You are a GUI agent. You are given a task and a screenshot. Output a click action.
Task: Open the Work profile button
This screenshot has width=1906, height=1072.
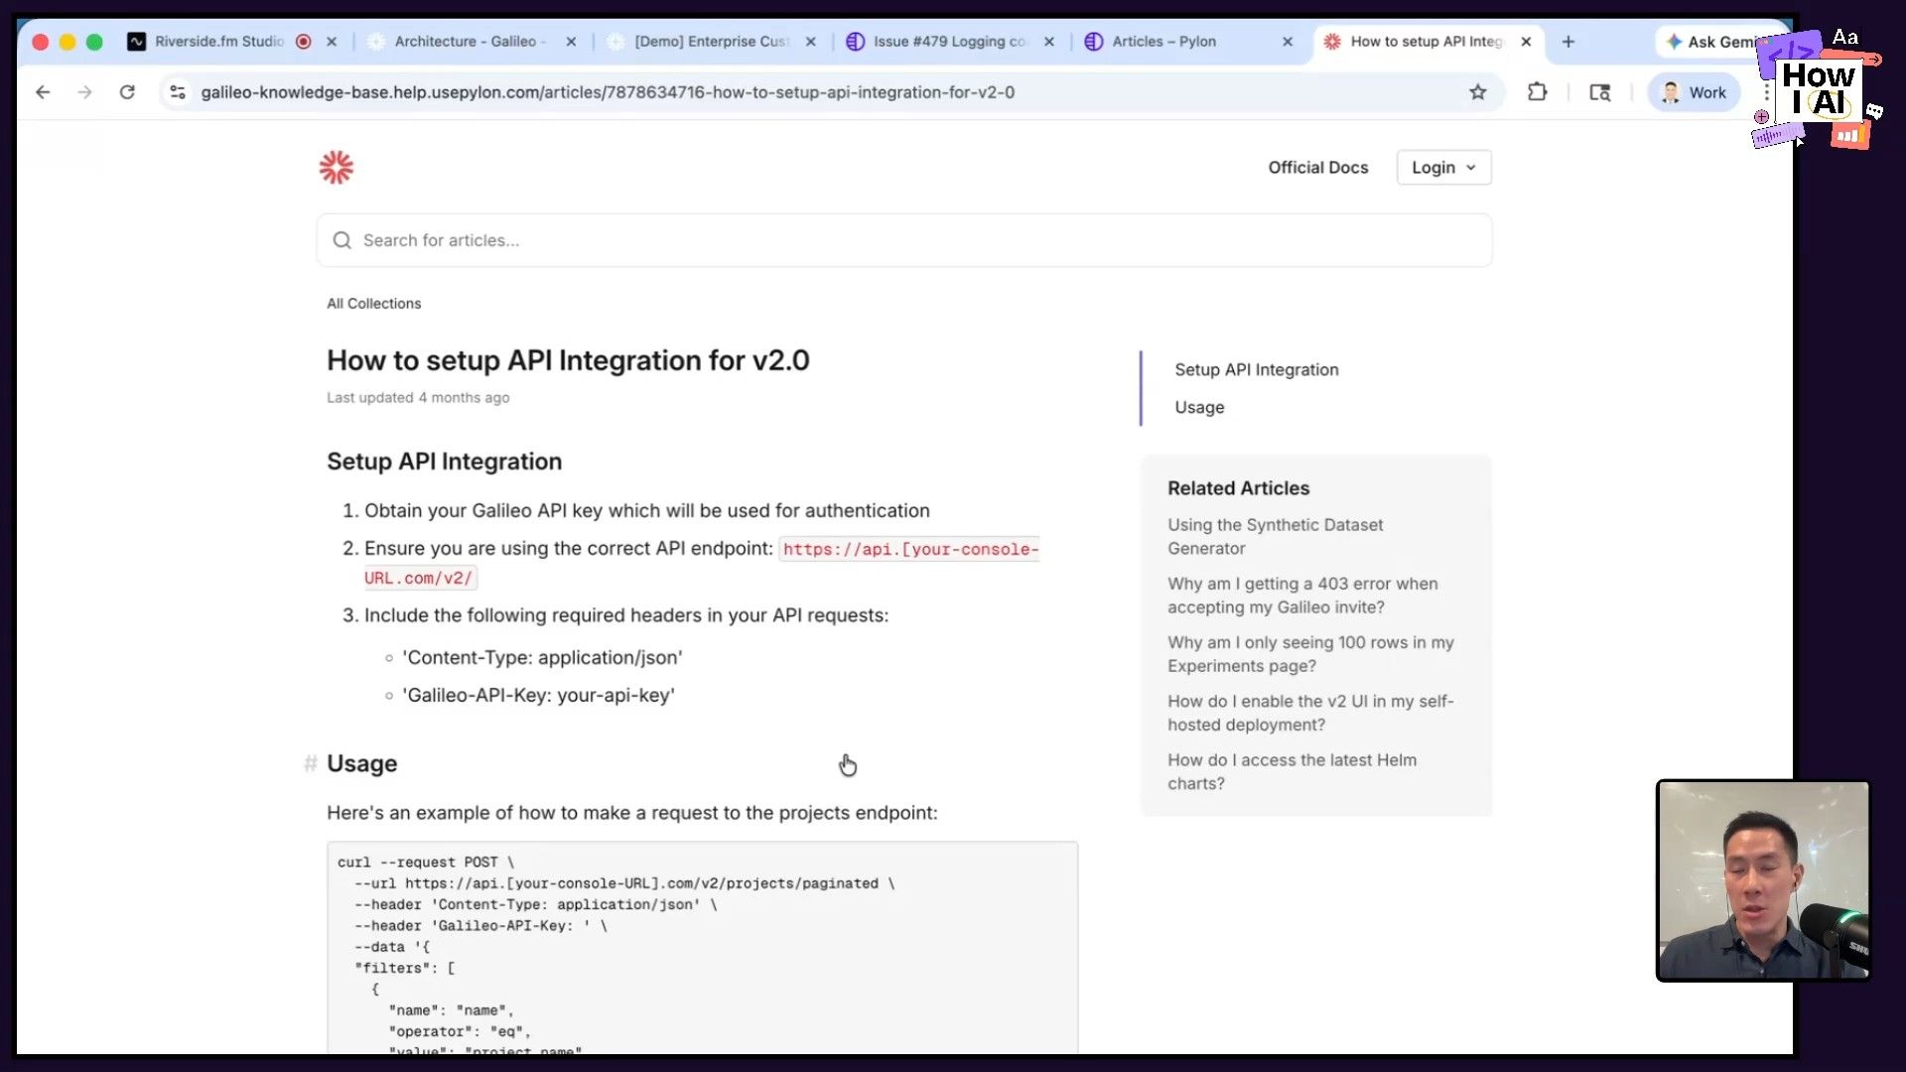pyautogui.click(x=1695, y=92)
